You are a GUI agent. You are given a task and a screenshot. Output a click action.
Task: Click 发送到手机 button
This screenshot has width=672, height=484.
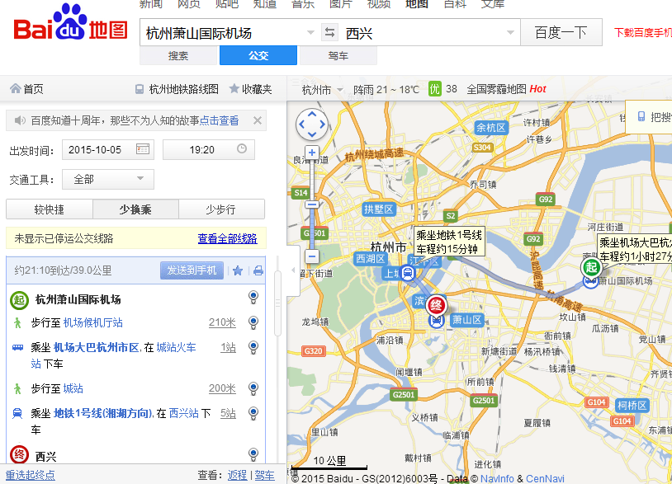(192, 270)
